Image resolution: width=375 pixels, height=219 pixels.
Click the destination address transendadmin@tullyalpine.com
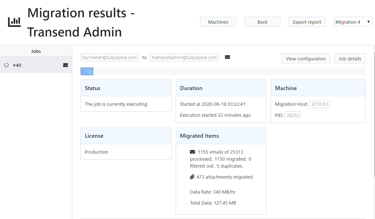(x=184, y=57)
